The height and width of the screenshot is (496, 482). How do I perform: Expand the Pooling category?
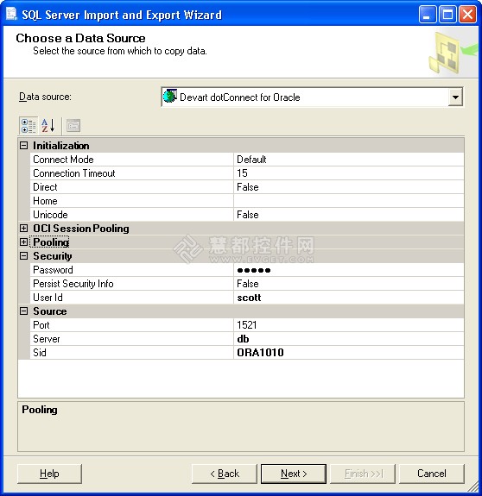[23, 242]
